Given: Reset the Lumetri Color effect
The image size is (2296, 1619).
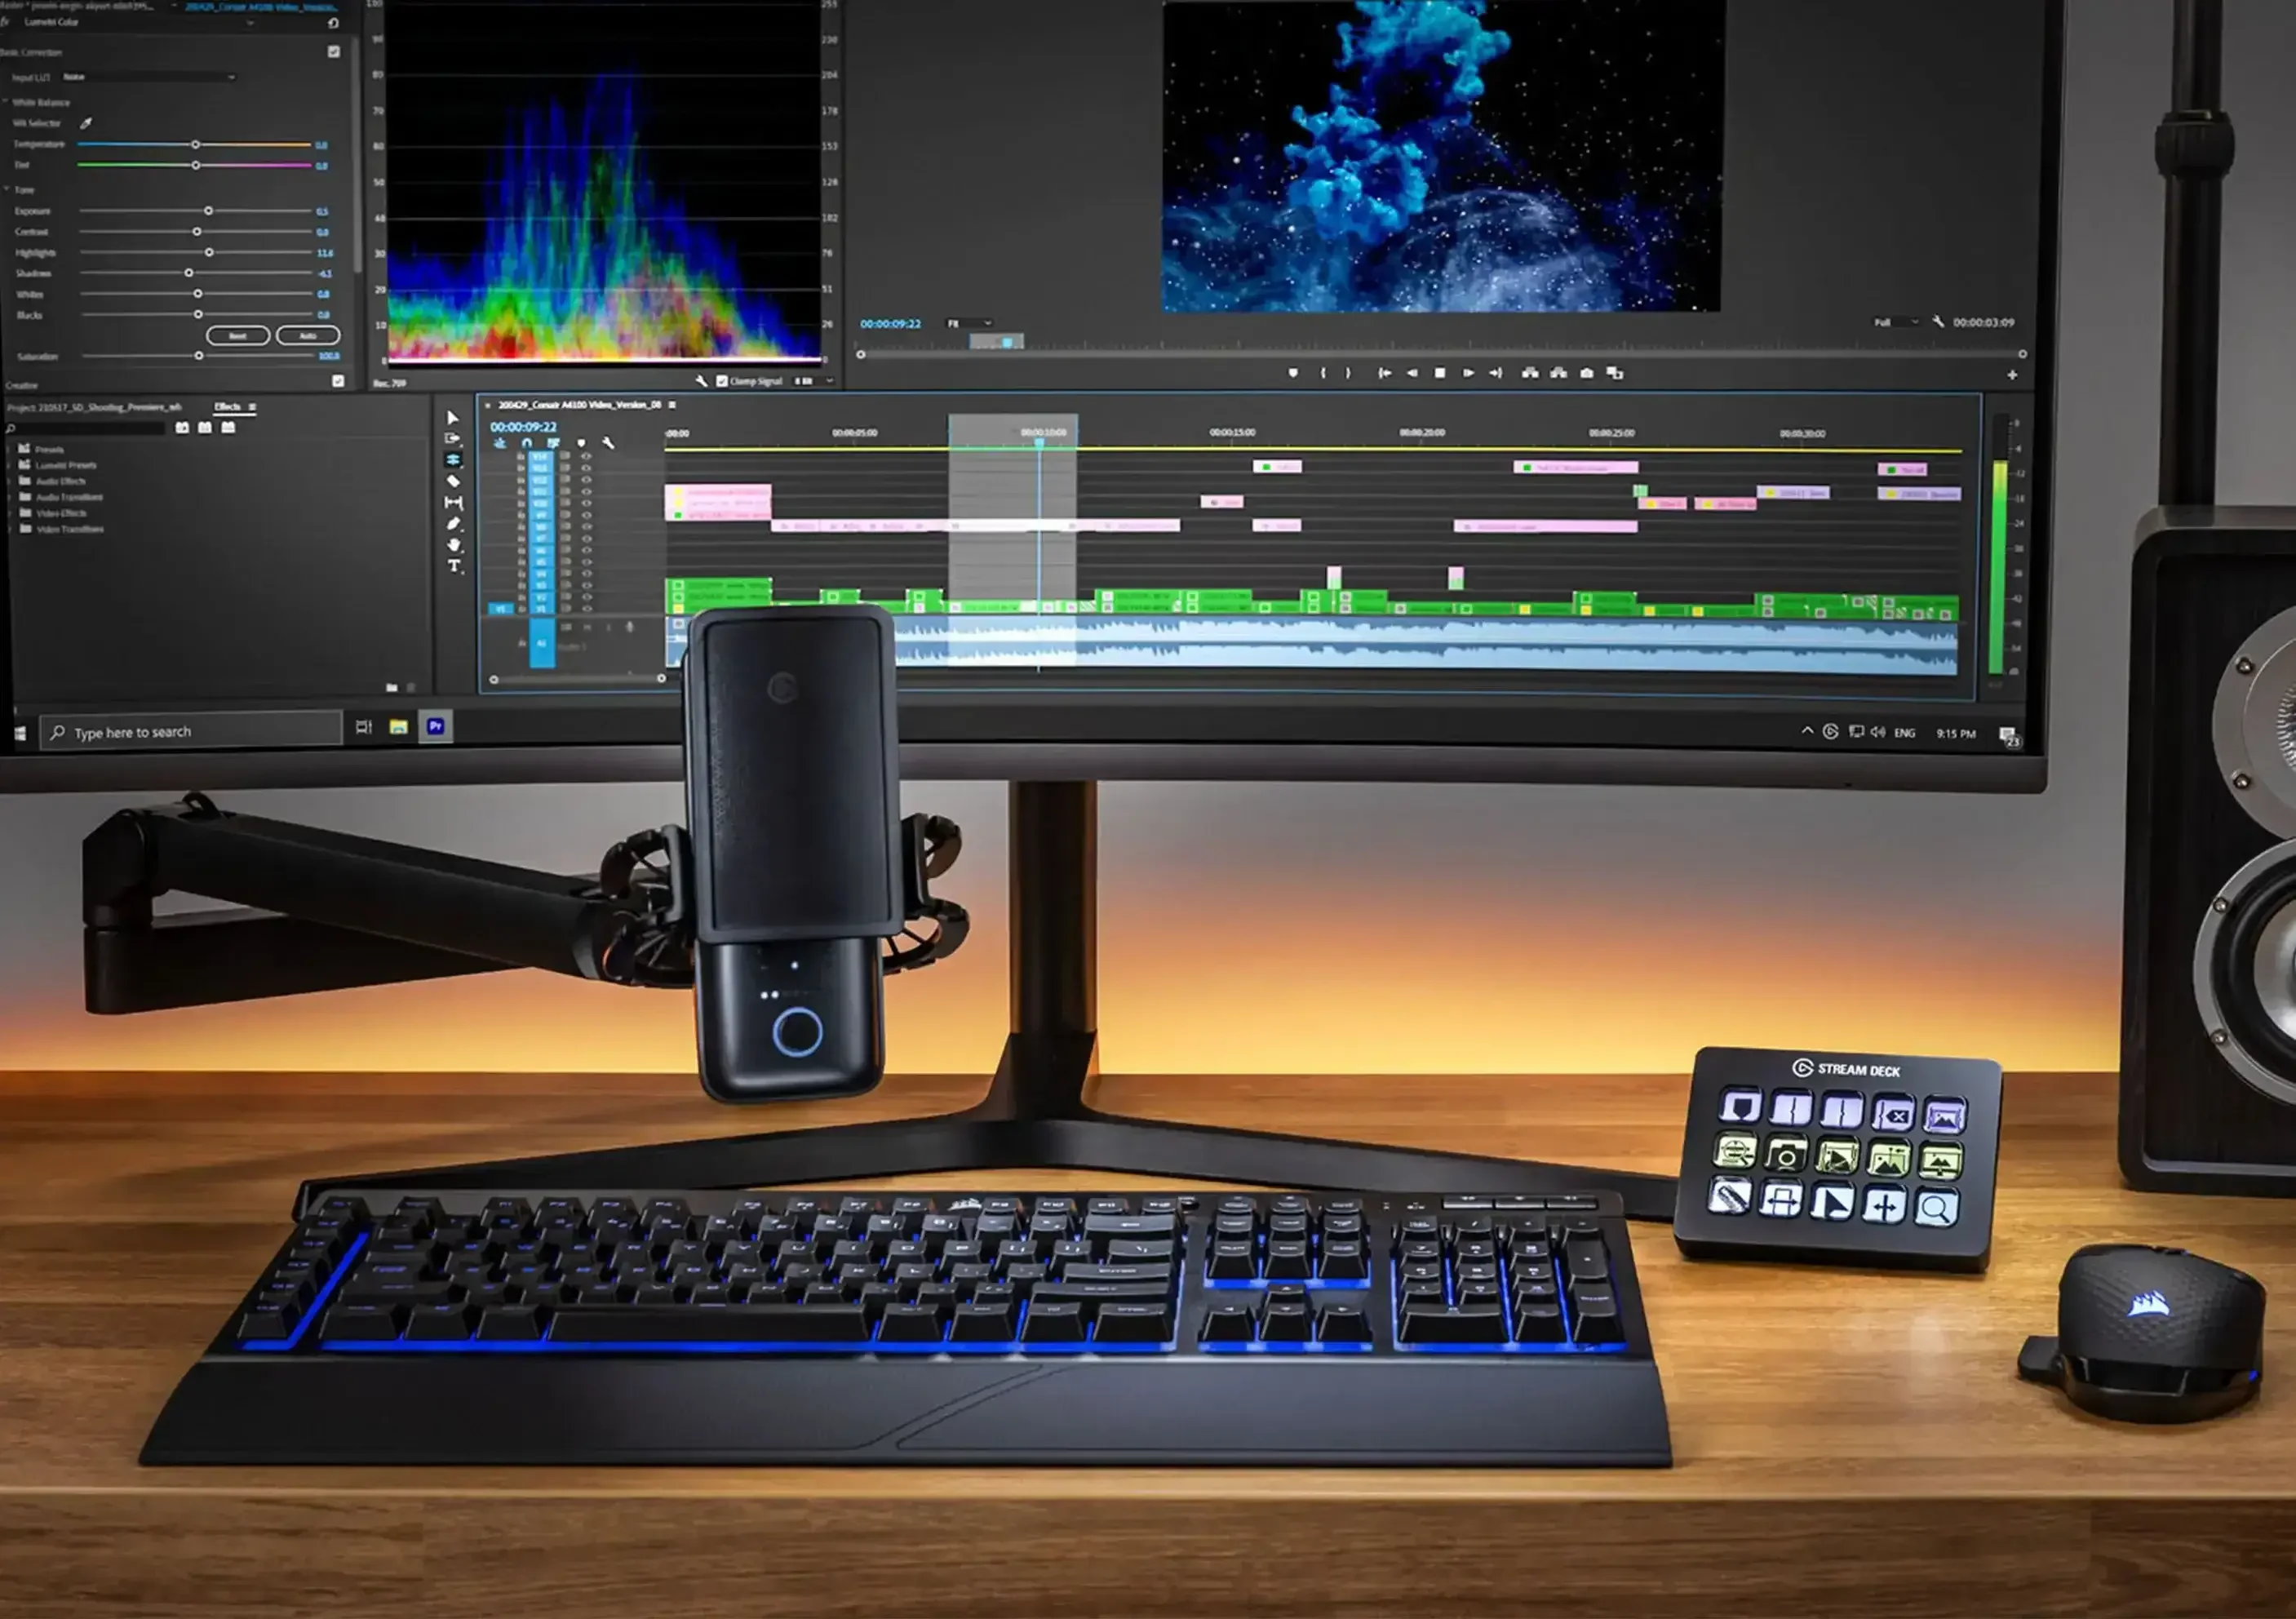Looking at the screenshot, I should [332, 22].
